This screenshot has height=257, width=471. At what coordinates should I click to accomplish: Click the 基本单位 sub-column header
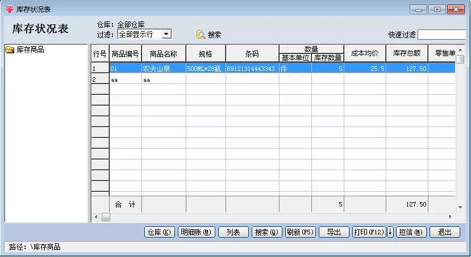[295, 58]
